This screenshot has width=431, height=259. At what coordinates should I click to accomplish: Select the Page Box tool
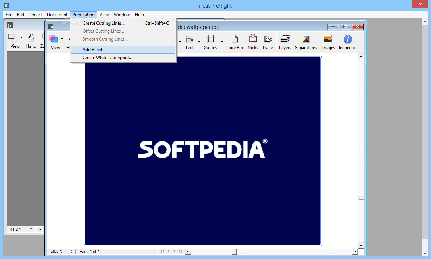coord(235,42)
